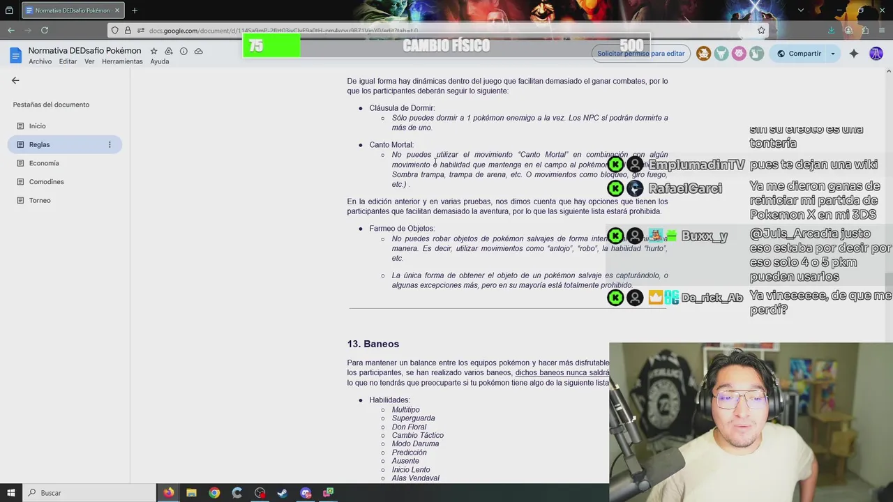Open the Firefox View icon
This screenshot has width=893, height=502.
(9, 10)
